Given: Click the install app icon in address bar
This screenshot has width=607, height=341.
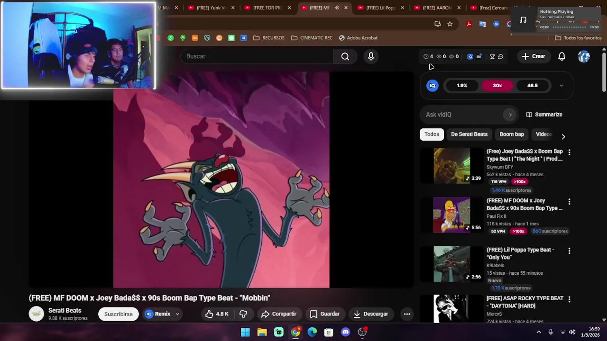Looking at the screenshot, I should pos(438,24).
